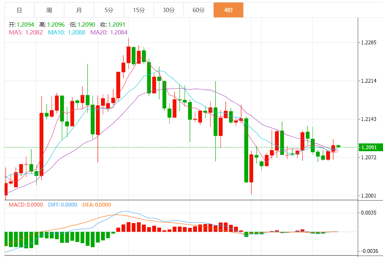Image resolution: width=383 pixels, height=257 pixels.
Task: Click the active 4时 timeframe tab
Action: coord(228,10)
